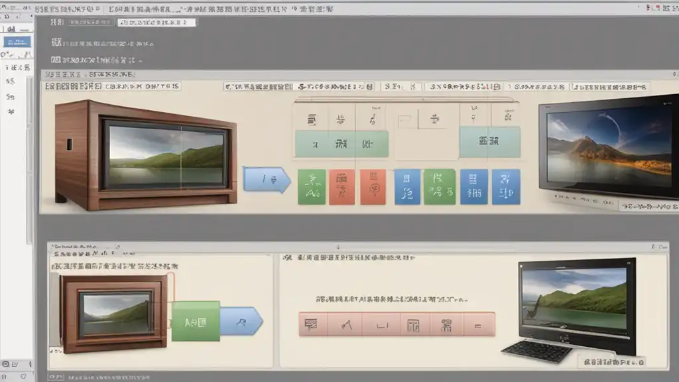Click the round icon at the sidebar bottom left
Image resolution: width=679 pixels, height=382 pixels.
click(5, 364)
